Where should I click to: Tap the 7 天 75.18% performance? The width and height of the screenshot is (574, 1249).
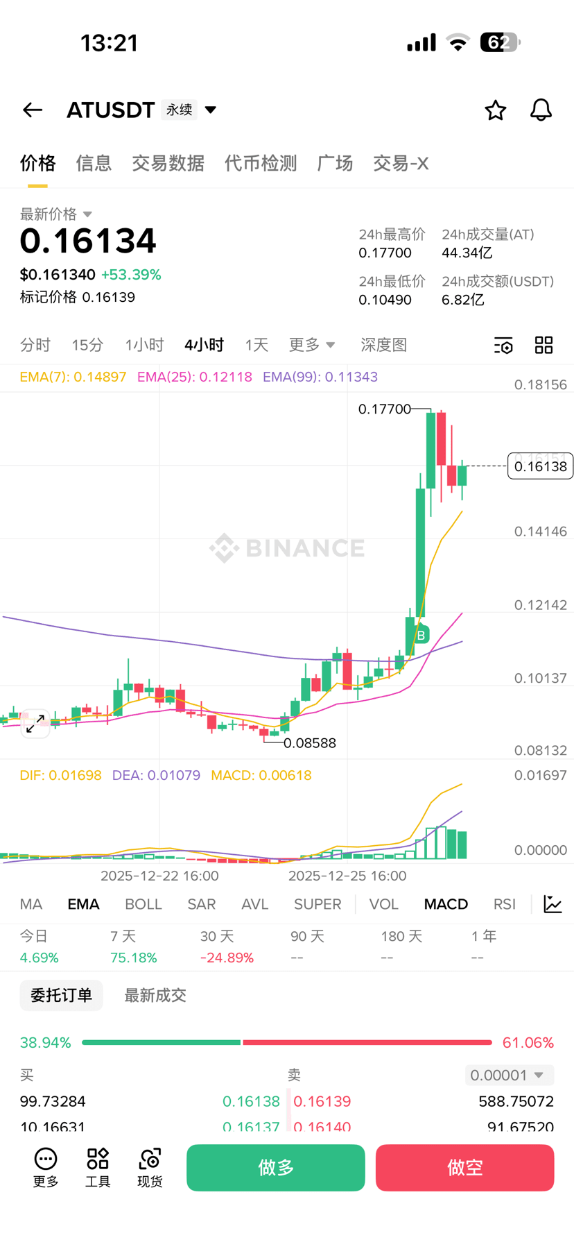[133, 947]
